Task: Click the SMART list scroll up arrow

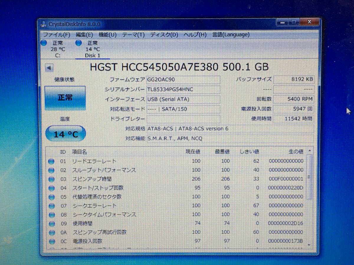Action: point(309,151)
